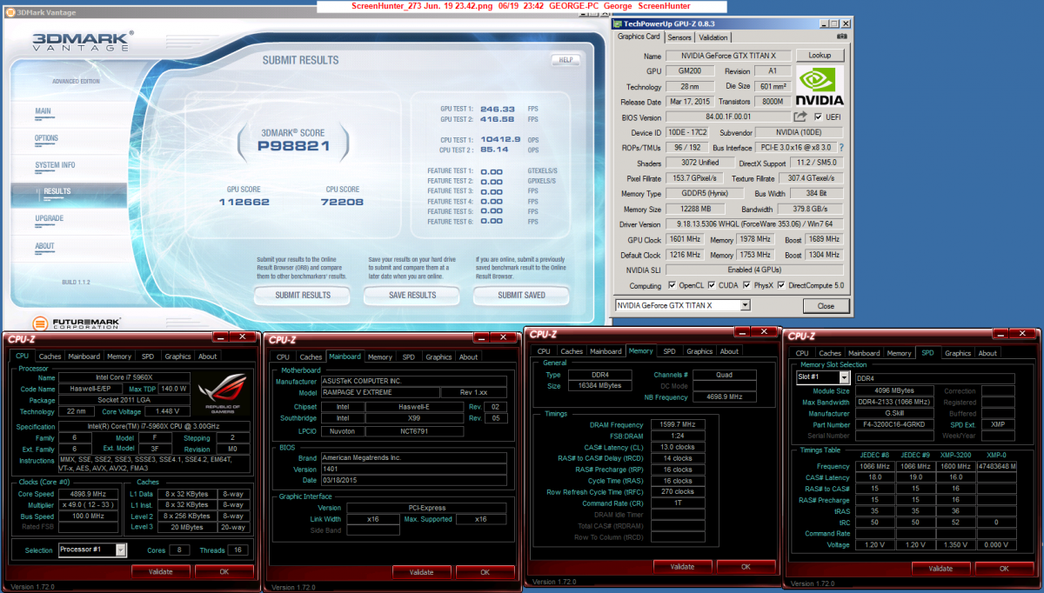The height and width of the screenshot is (593, 1044).
Task: Toggle the OpenCL checkbox
Action: 672,285
